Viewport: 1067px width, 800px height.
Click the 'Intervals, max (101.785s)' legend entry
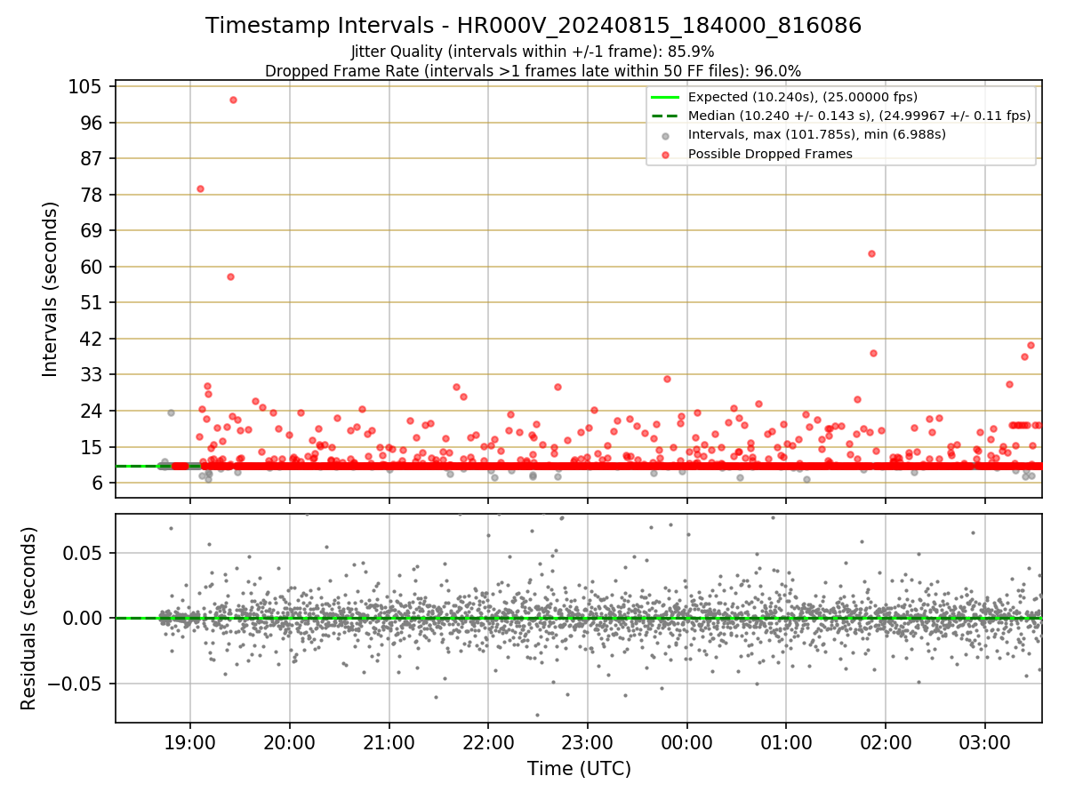point(817,134)
